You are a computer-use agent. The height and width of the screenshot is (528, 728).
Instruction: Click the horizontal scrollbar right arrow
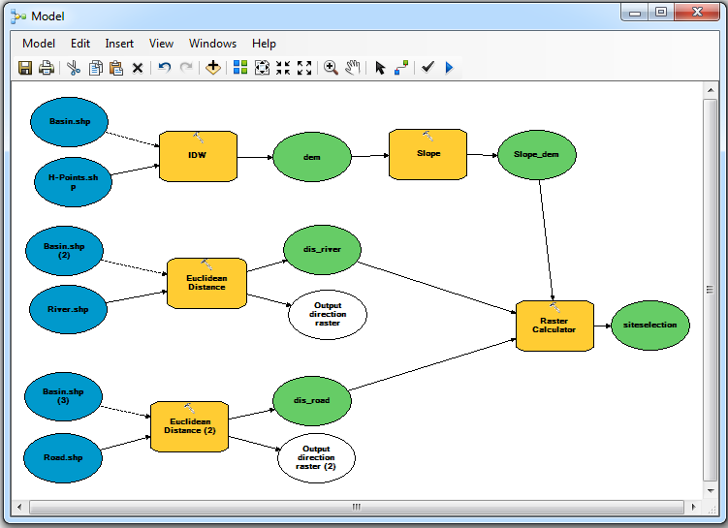694,507
